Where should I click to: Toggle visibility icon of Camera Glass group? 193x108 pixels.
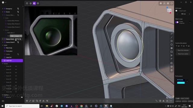click(x=18, y=15)
